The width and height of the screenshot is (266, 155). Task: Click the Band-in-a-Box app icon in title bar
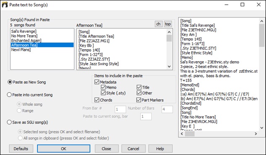5,5
